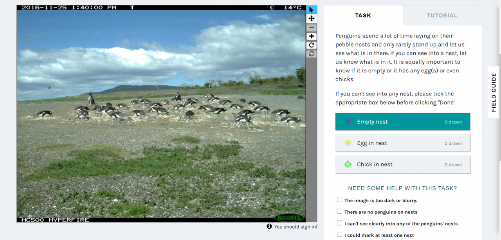Viewport: 501px width, 240px height.
Task: Open the FIELD GUIDE side tab
Action: [x=494, y=92]
